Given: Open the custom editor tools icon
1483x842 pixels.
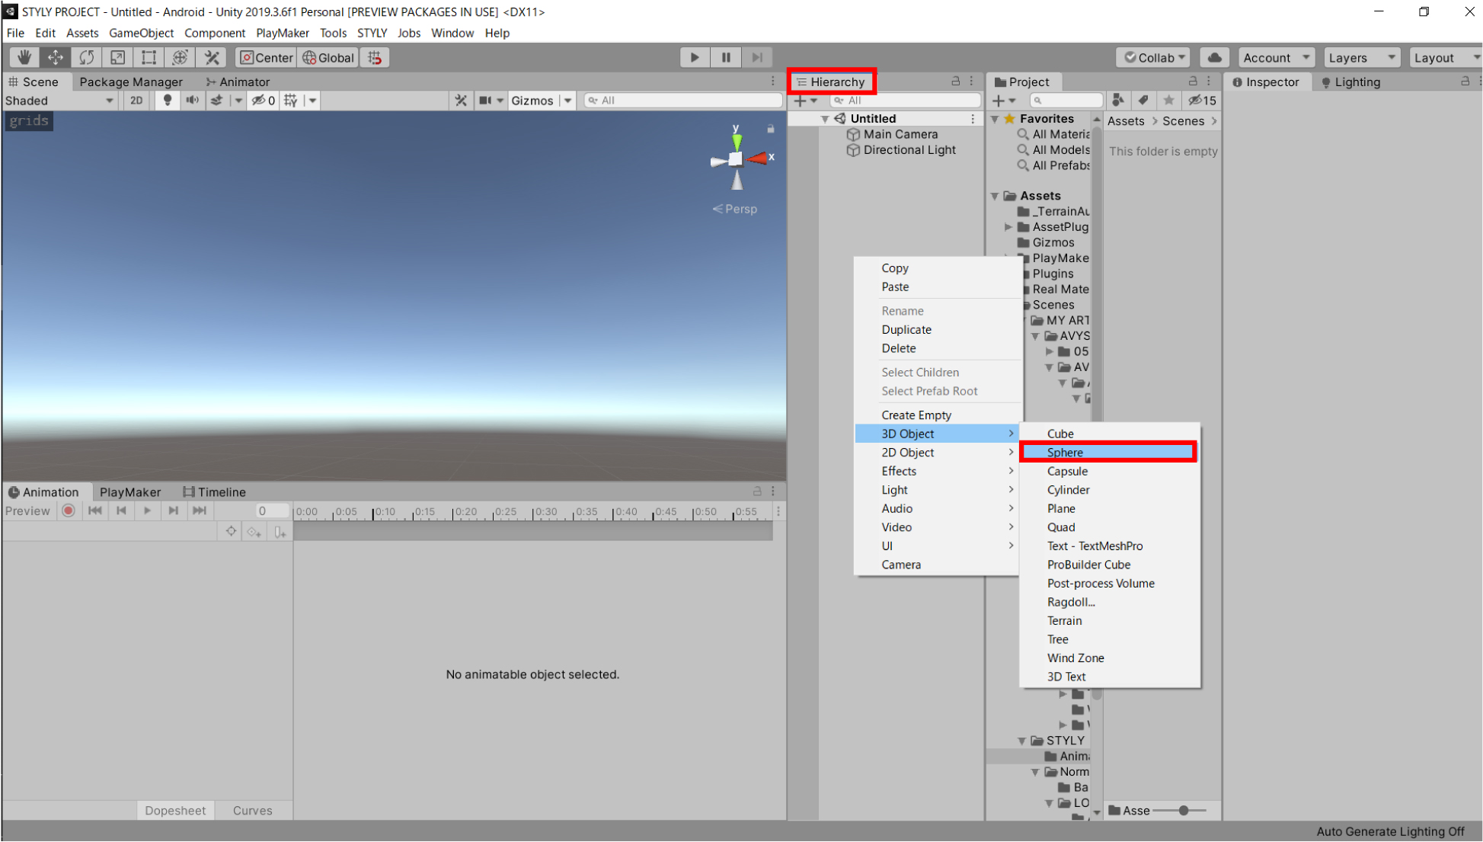Looking at the screenshot, I should pyautogui.click(x=211, y=57).
